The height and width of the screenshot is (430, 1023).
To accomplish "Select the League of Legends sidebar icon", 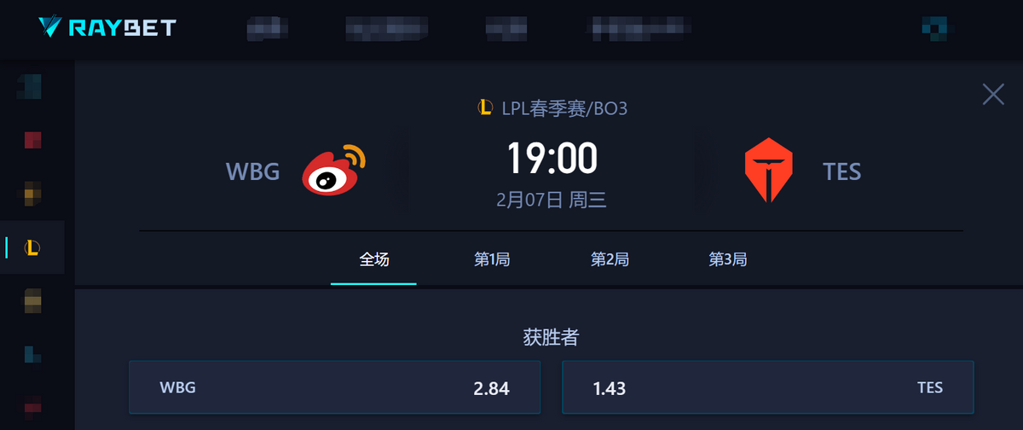I will [x=32, y=248].
